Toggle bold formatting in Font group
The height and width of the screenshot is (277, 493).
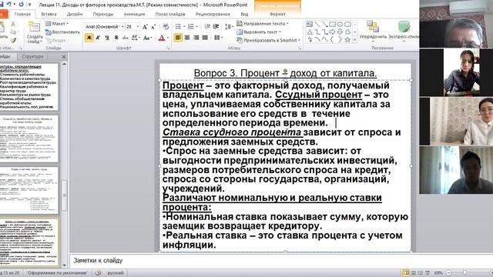click(89, 38)
